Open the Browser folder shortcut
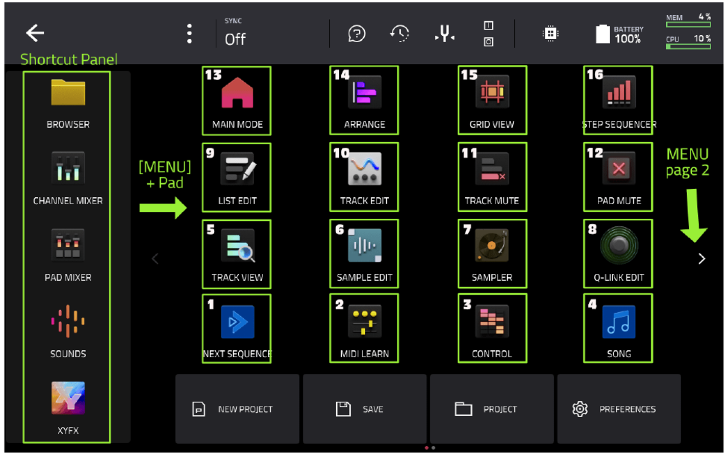This screenshot has width=728, height=458. point(68,104)
